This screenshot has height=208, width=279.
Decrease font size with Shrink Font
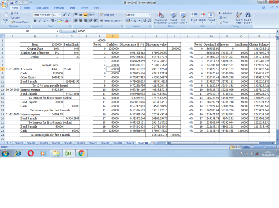pos(69,15)
